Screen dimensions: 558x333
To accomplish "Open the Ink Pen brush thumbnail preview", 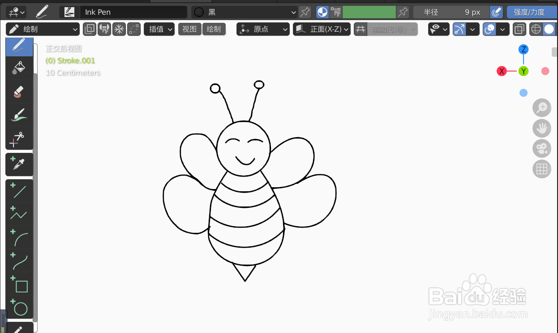I will point(69,12).
